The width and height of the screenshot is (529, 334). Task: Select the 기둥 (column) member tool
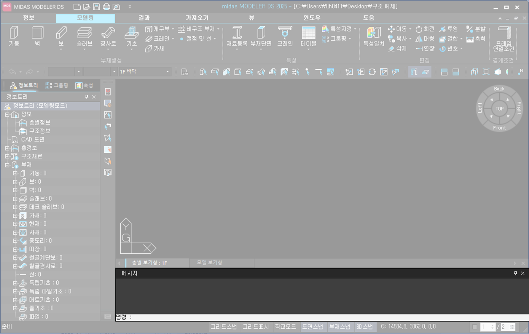[x=14, y=37]
